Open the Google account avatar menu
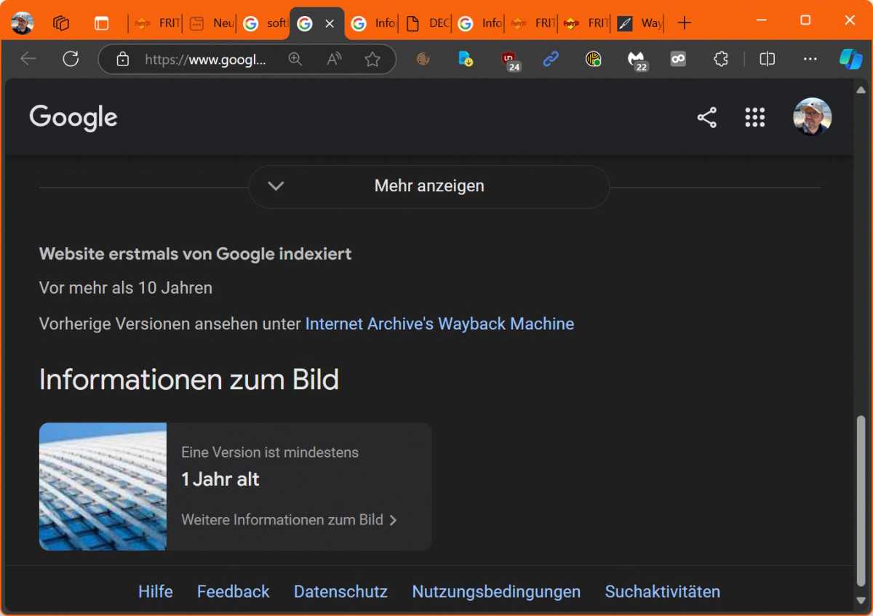This screenshot has width=873, height=616. pos(813,117)
